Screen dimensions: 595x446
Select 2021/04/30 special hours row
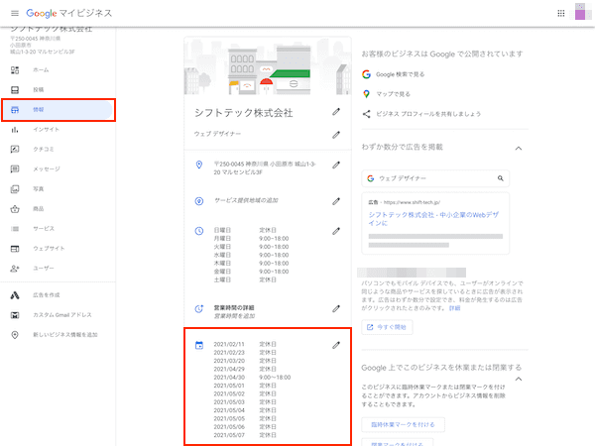click(252, 378)
